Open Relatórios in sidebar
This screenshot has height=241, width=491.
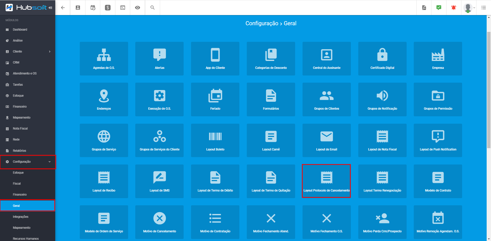(28, 151)
